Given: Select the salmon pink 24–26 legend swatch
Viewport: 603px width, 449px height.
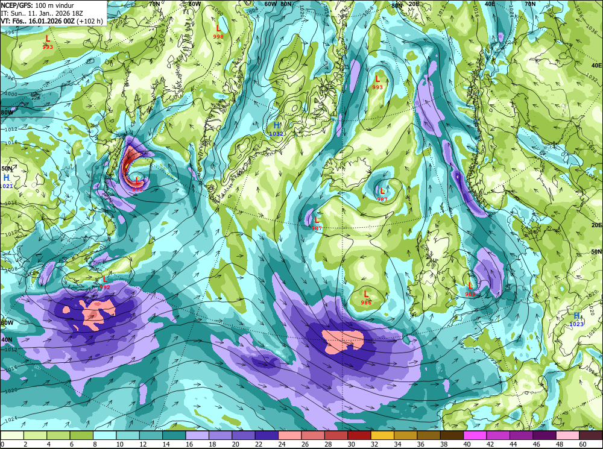Looking at the screenshot, I should coord(290,435).
